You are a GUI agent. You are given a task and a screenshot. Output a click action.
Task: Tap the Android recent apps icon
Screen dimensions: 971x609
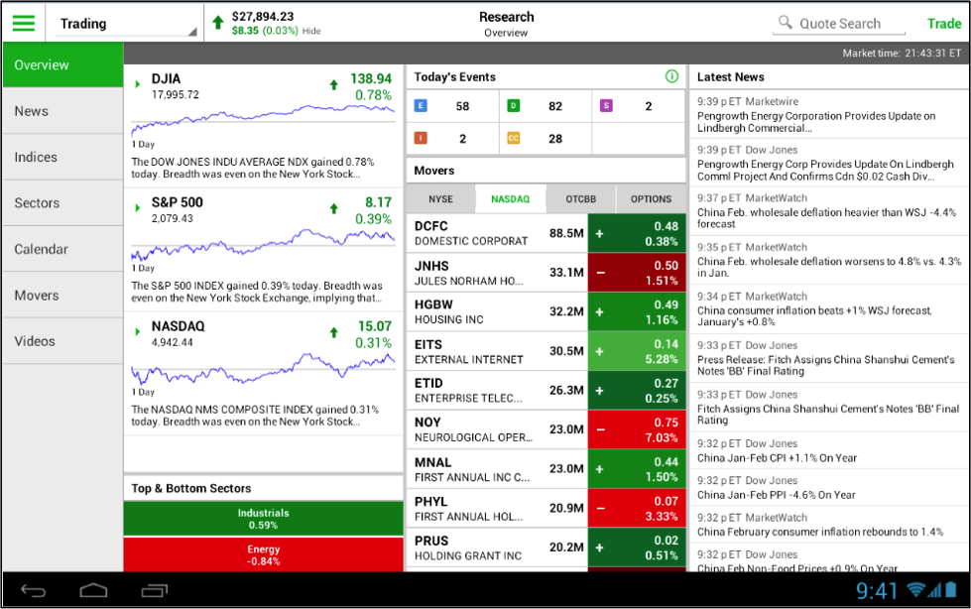tap(154, 590)
